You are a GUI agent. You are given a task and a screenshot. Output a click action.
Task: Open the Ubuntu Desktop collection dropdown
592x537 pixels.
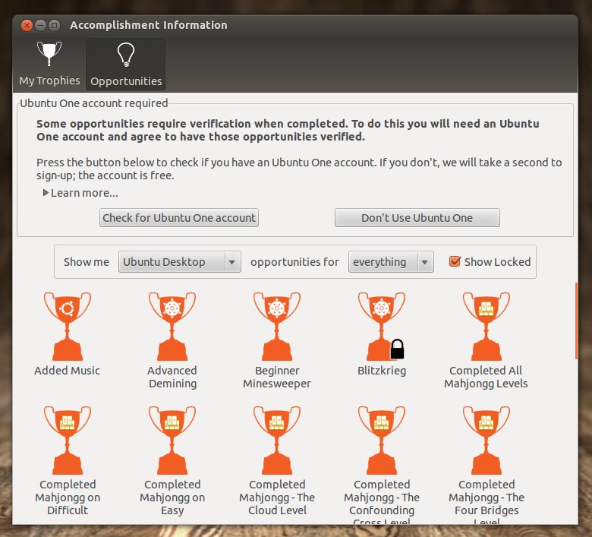[x=180, y=261]
